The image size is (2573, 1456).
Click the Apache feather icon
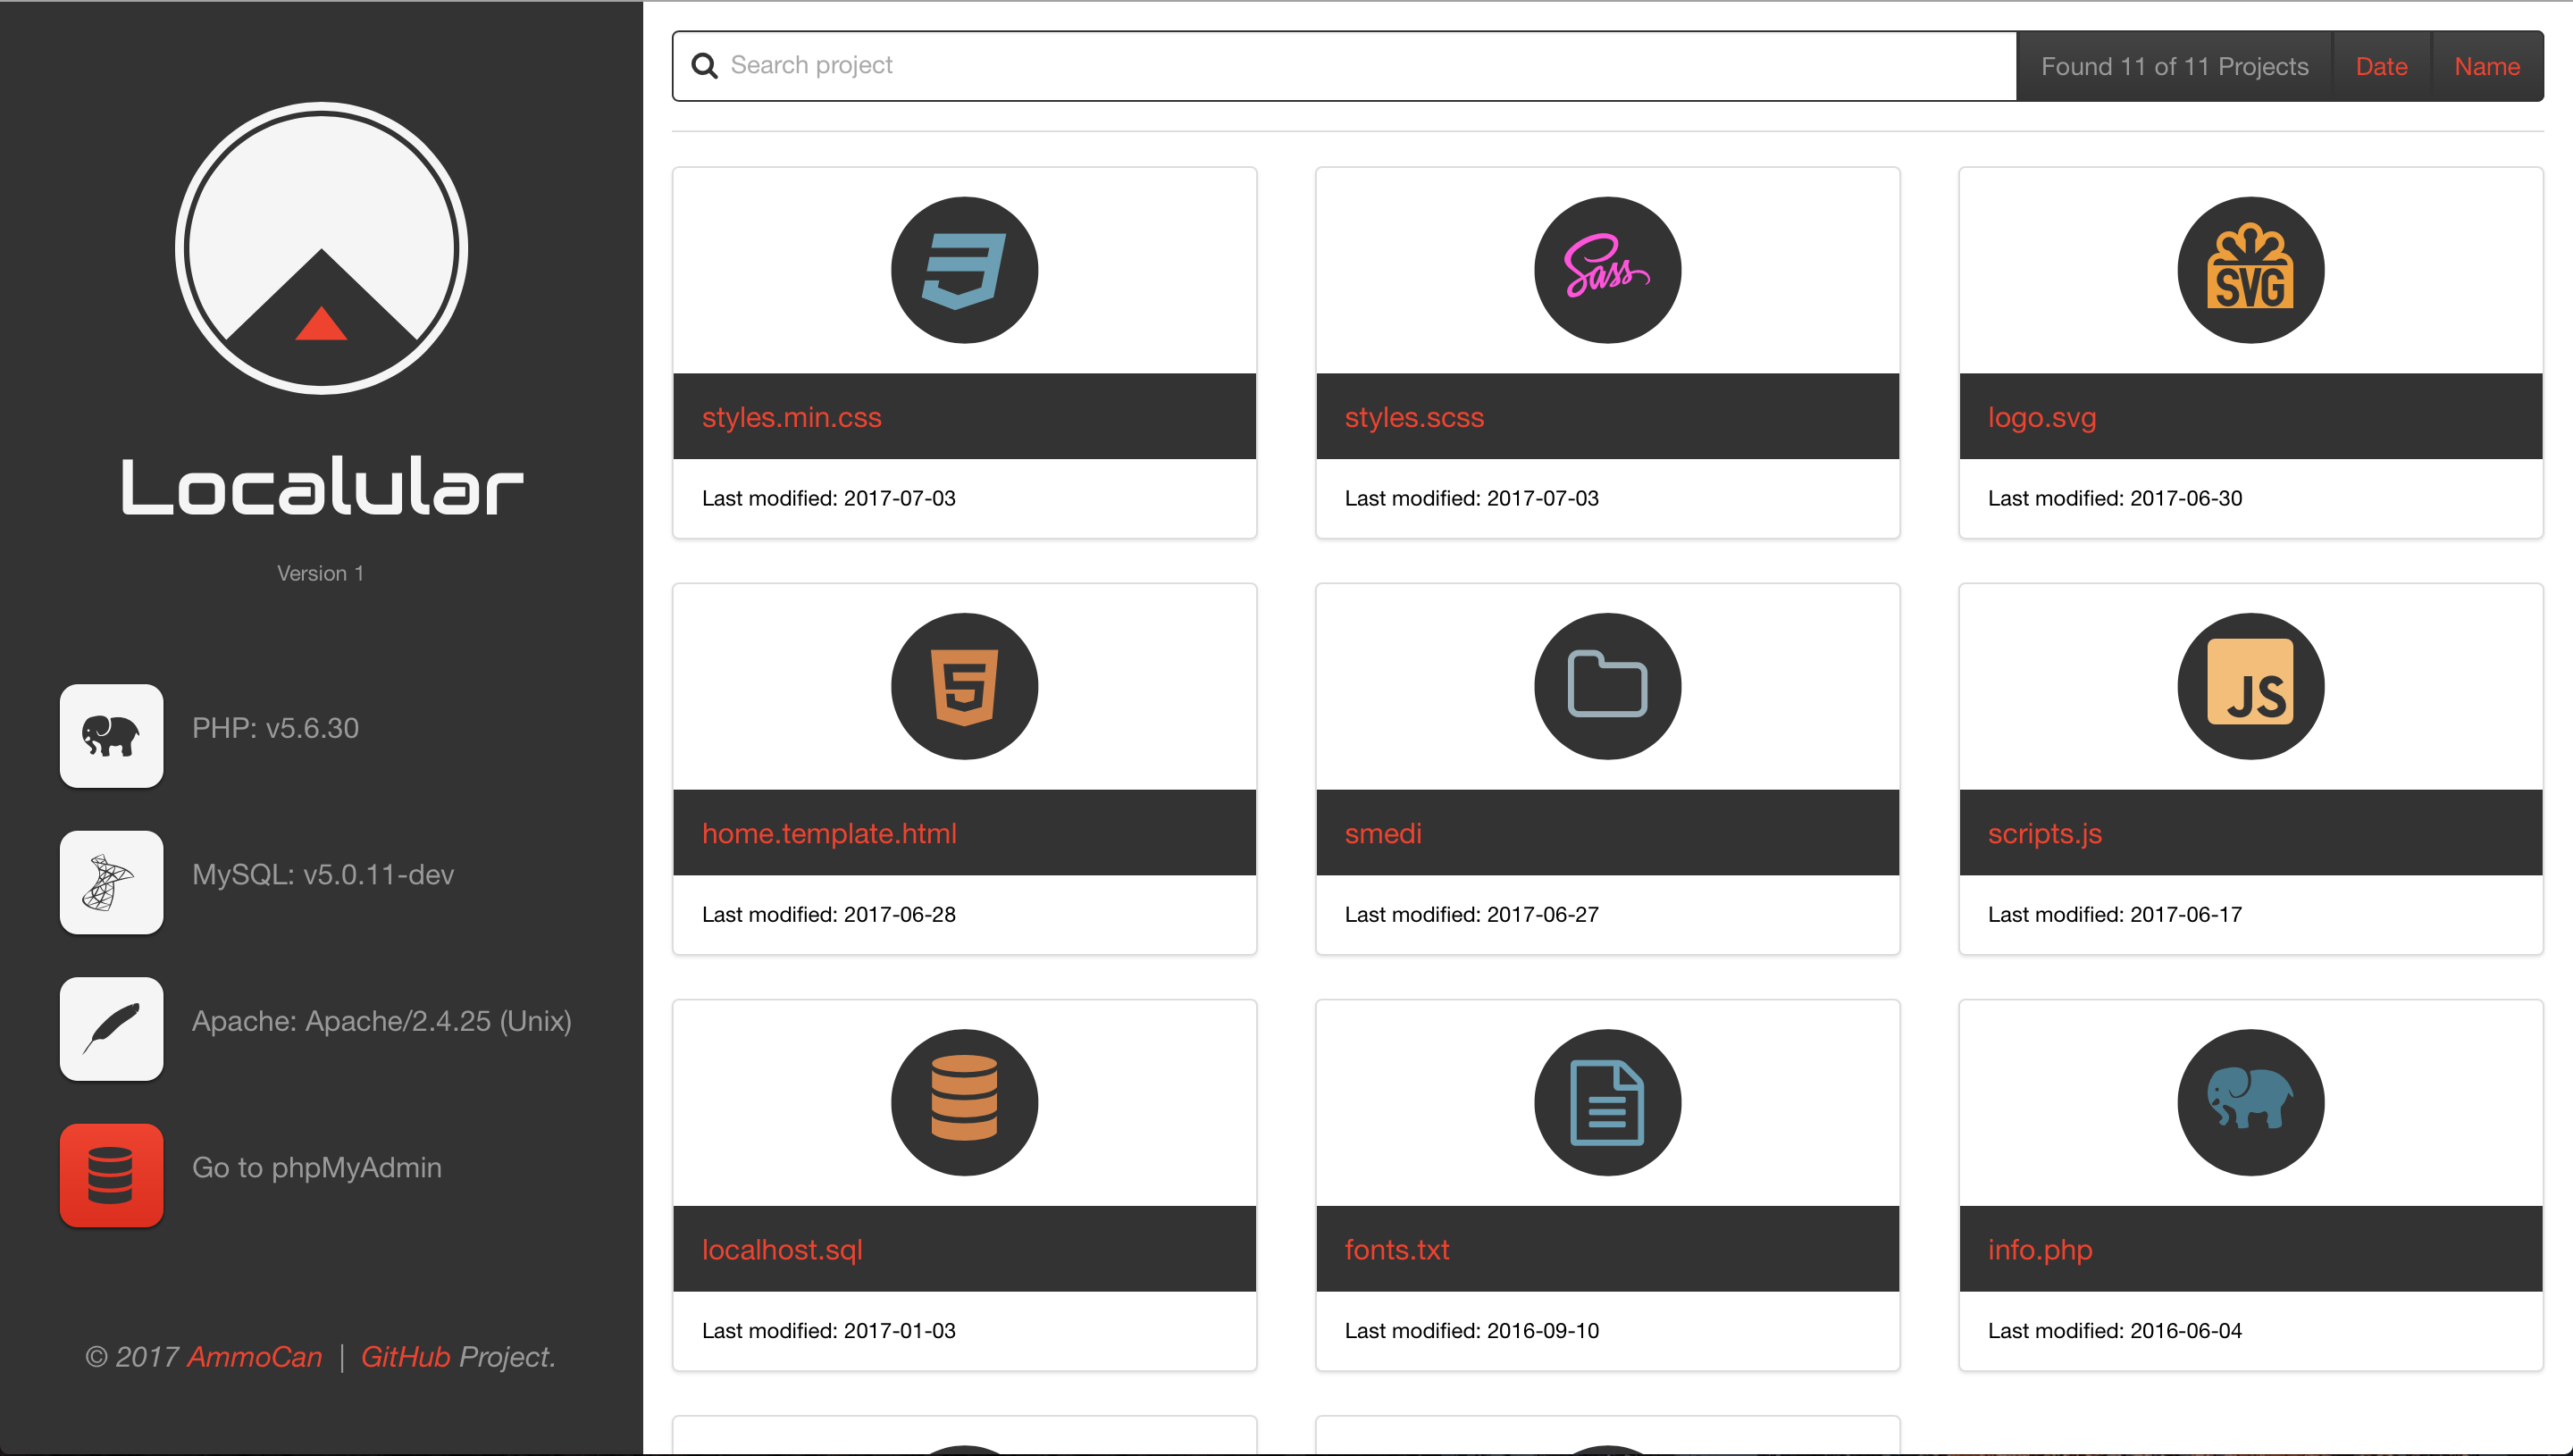[x=111, y=1028]
